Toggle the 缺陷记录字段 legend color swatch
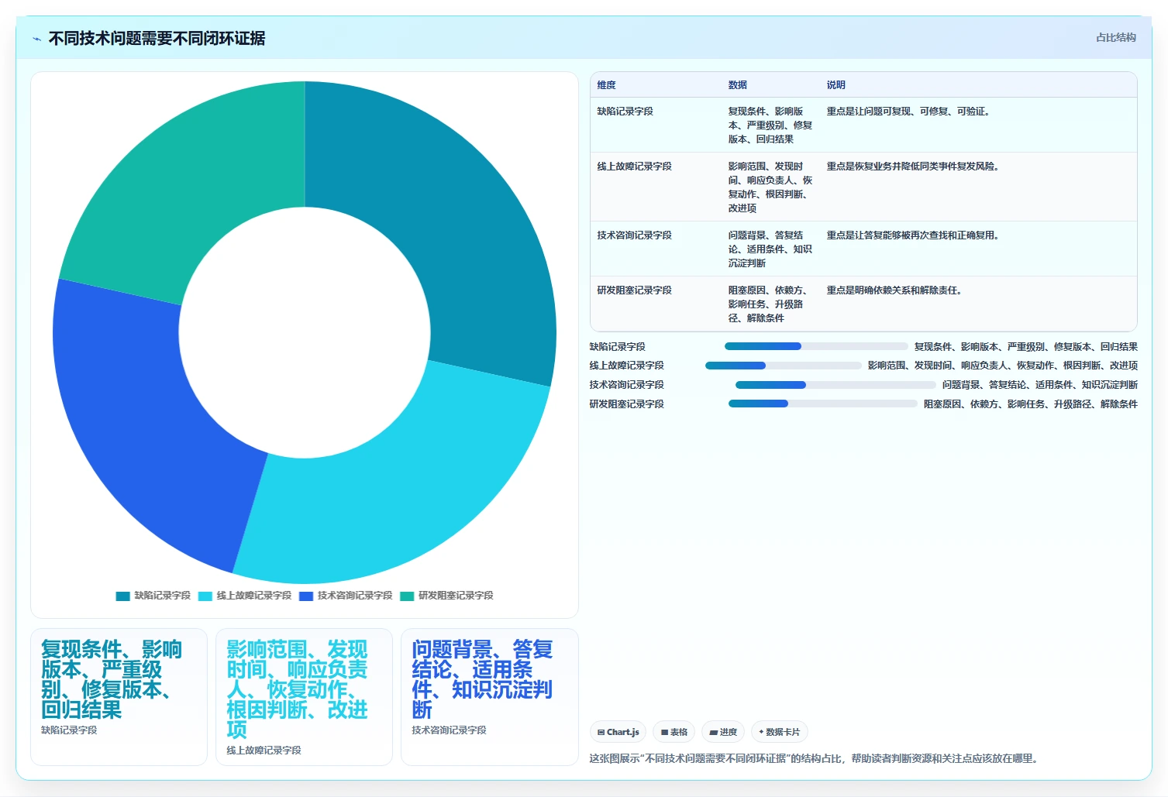1168x797 pixels. click(x=122, y=596)
